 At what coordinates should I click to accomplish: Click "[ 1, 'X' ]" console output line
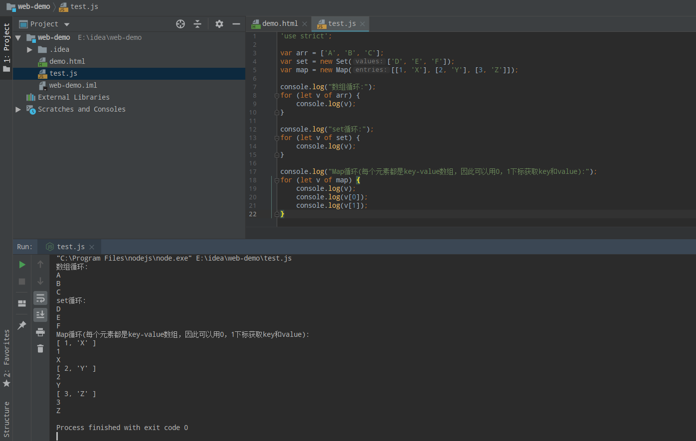pyautogui.click(x=76, y=343)
